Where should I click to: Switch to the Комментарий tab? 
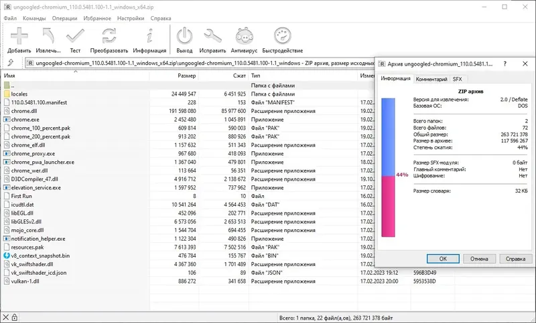pyautogui.click(x=431, y=79)
